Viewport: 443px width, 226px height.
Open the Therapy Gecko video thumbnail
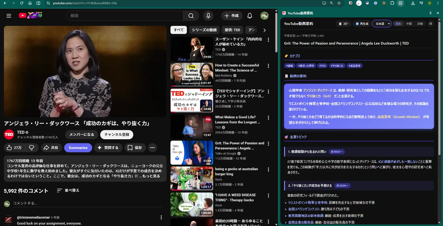[192, 204]
